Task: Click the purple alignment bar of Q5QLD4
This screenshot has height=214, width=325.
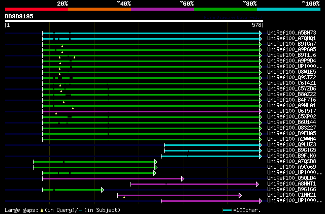Action: (x=112, y=178)
